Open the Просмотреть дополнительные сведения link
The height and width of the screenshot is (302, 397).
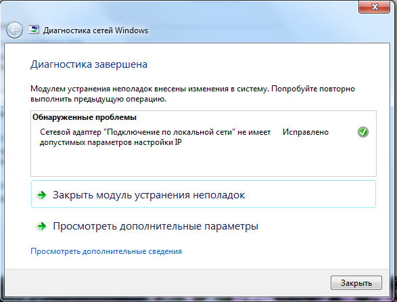(x=106, y=251)
